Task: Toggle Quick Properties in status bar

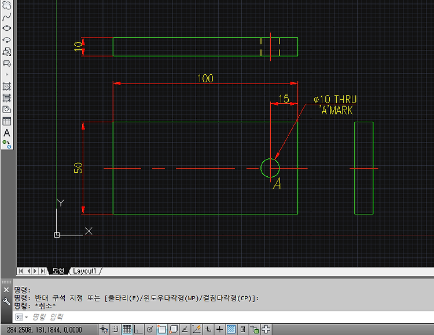Action: 242,329
